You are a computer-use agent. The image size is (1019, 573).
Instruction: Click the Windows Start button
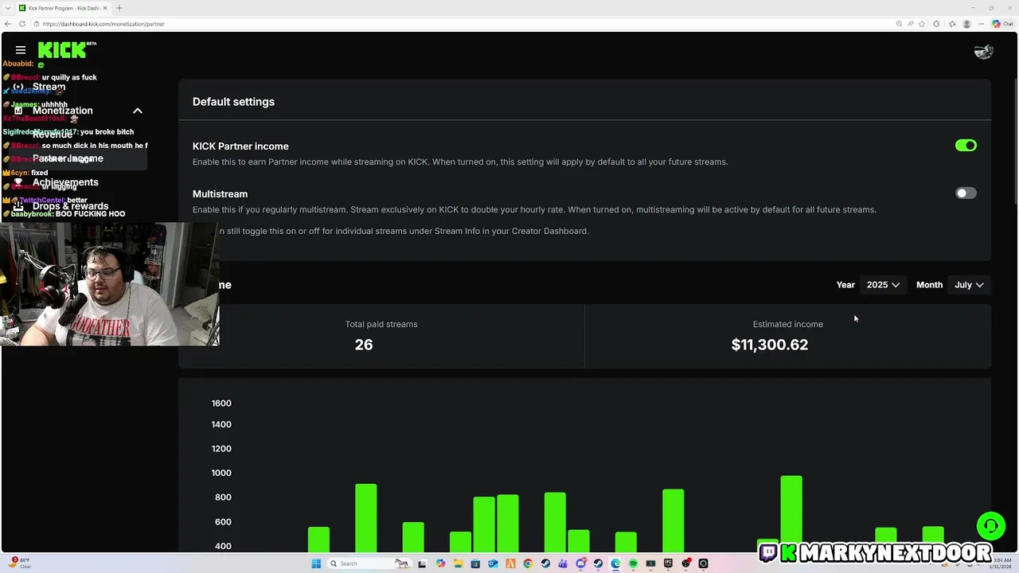pos(316,563)
